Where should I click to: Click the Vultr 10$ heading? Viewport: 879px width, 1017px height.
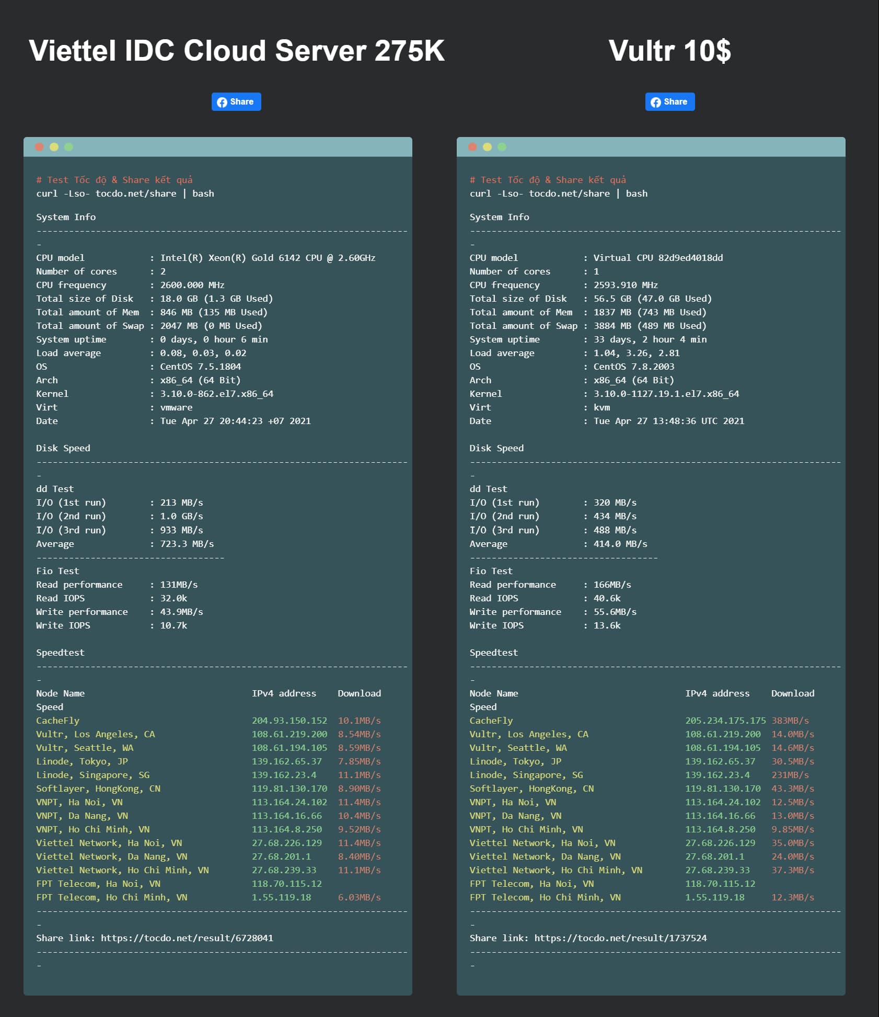(x=670, y=51)
